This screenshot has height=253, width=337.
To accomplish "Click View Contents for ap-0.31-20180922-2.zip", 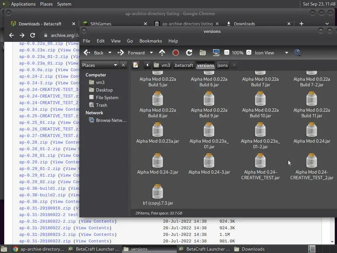I will [x=97, y=221].
